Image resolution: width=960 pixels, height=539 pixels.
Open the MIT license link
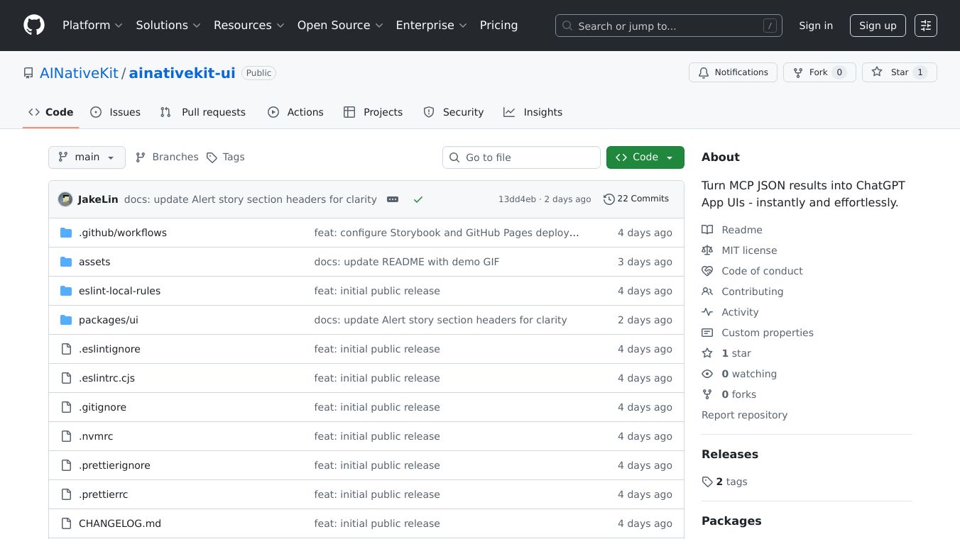pyautogui.click(x=749, y=250)
